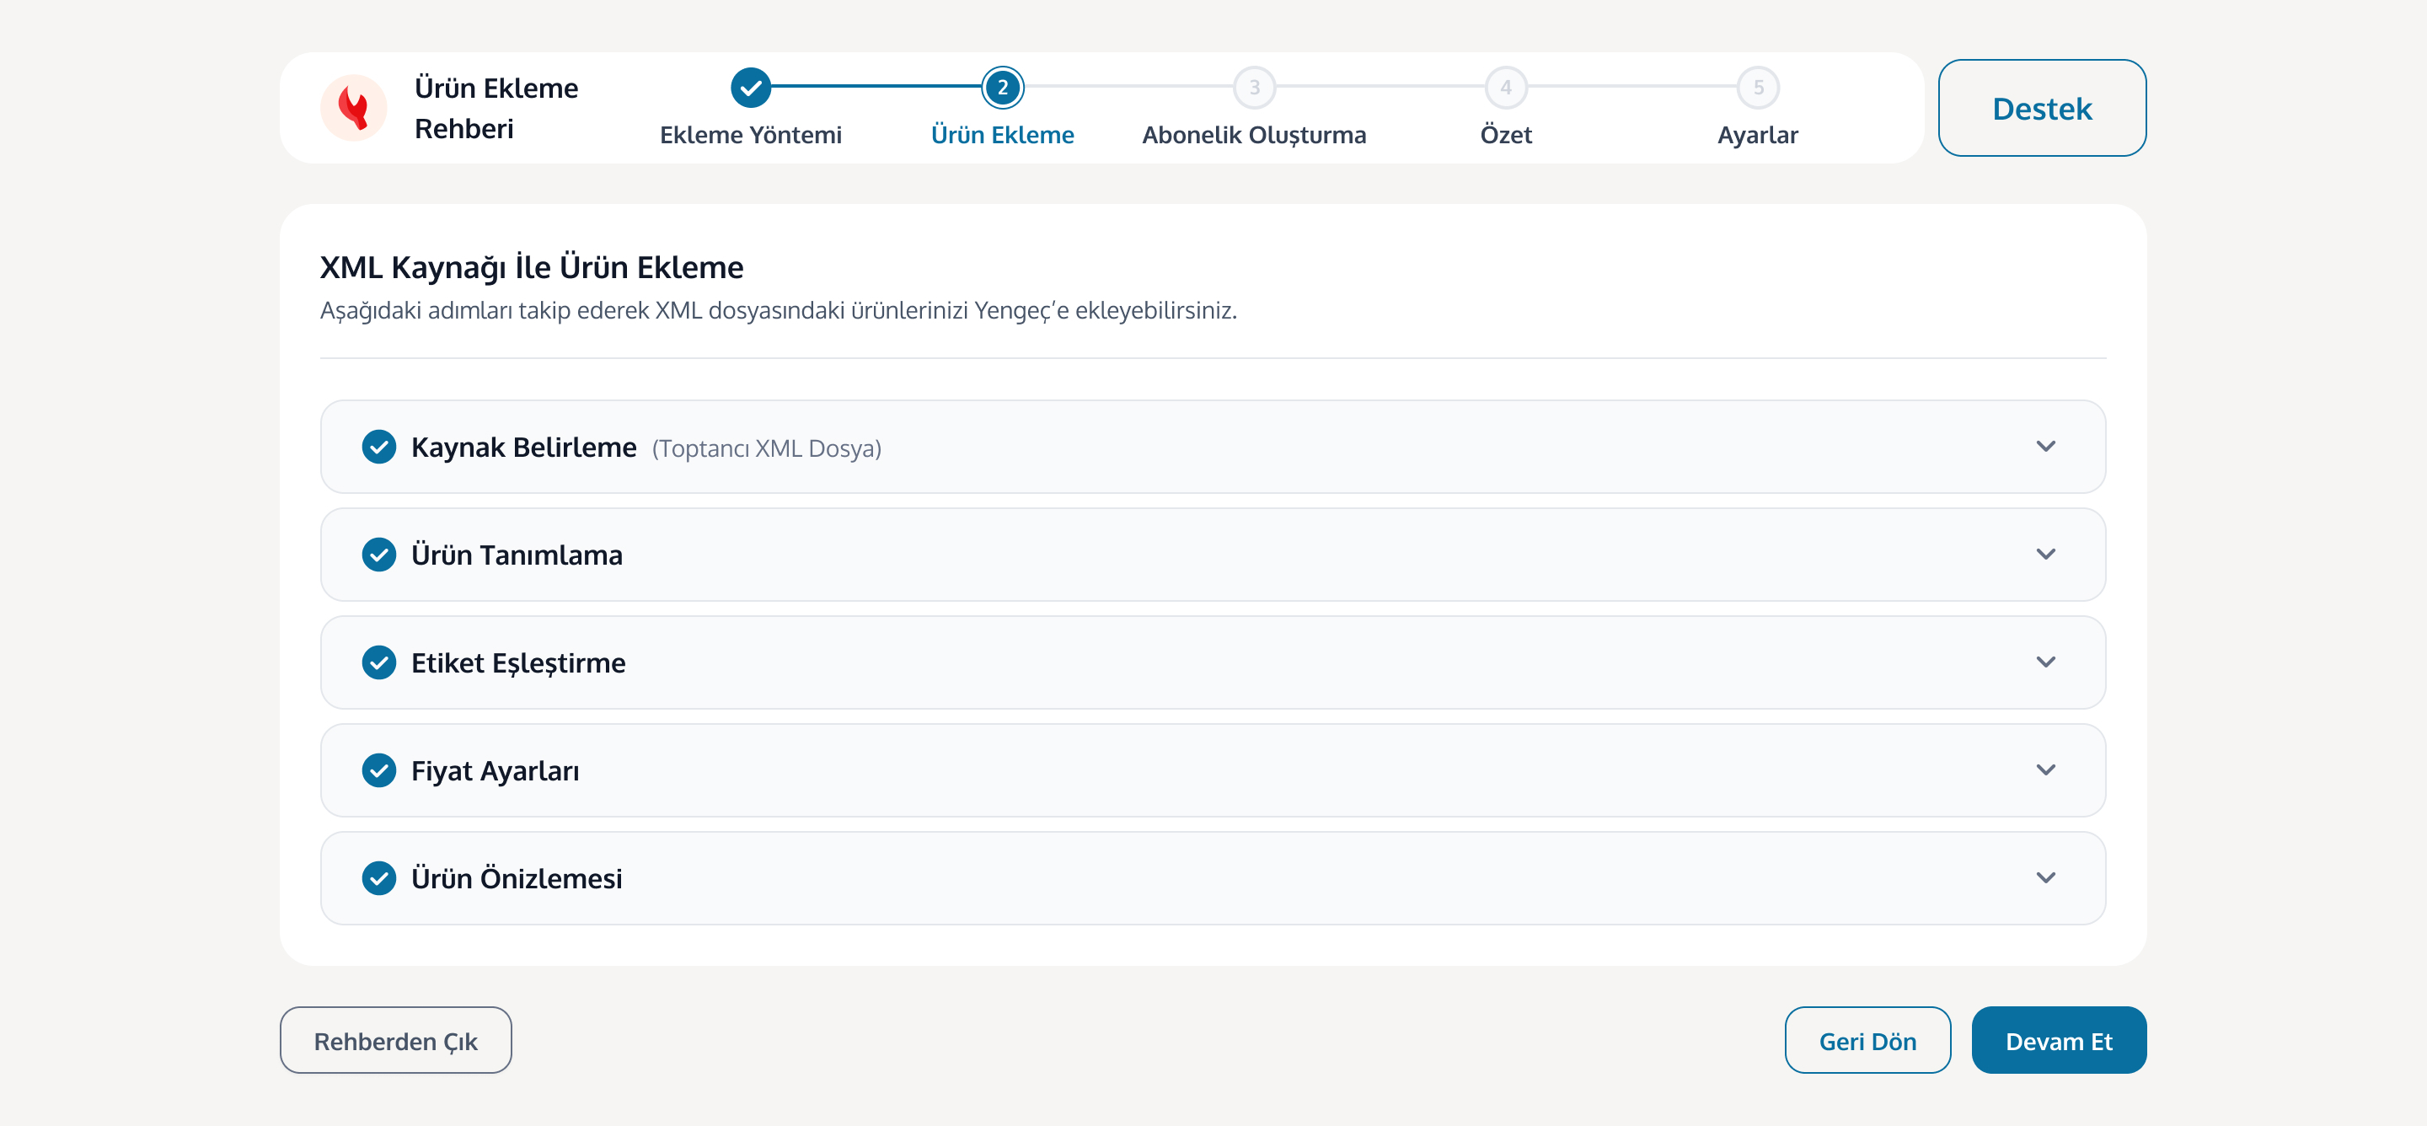Click the XML Kaynağı İle Ürün Ekleme heading

[x=532, y=268]
